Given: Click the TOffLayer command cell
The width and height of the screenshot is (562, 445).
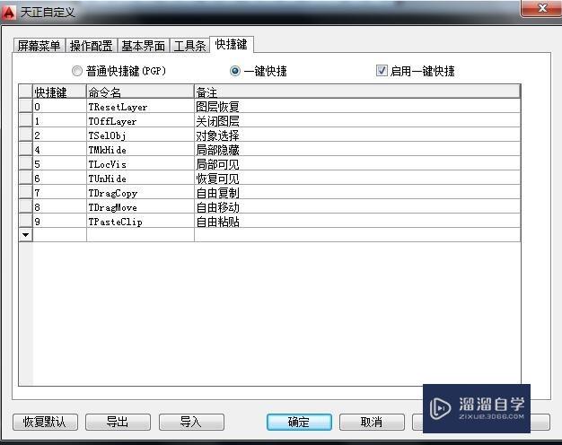Looking at the screenshot, I should pyautogui.click(x=140, y=120).
